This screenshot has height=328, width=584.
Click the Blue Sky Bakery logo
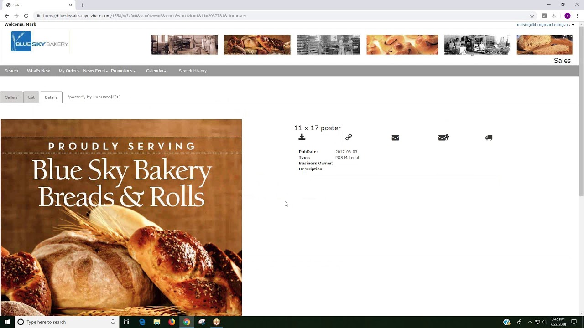point(40,41)
